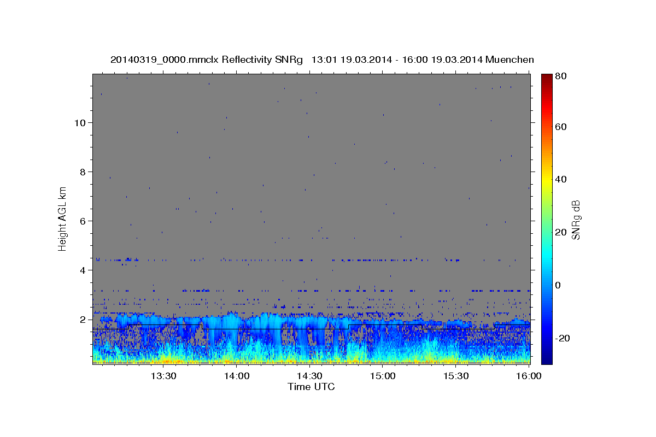
Task: Click the 14:30 time tick label
Action: [x=309, y=376]
